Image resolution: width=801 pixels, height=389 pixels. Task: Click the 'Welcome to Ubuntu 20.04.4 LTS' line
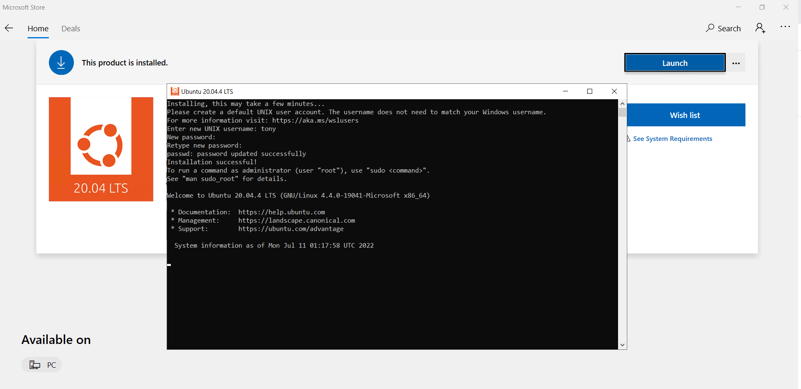(x=298, y=196)
